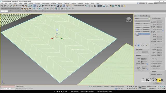Open the Modifier List dropdown
The height and width of the screenshot is (93, 166).
142,21
